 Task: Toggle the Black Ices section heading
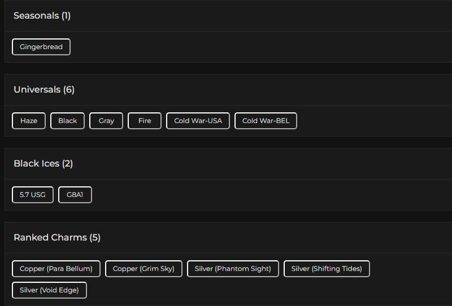[37, 164]
